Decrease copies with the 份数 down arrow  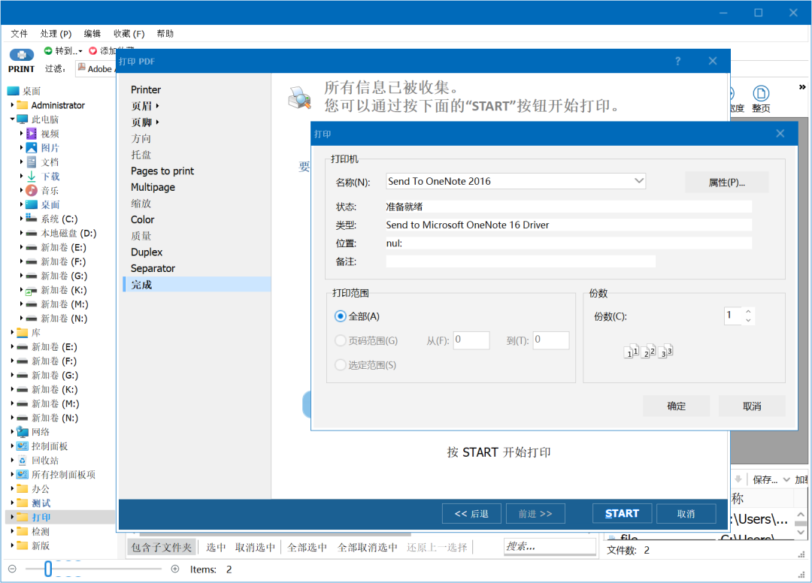coord(748,320)
